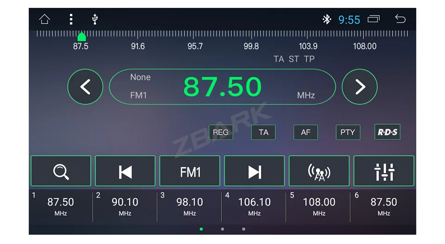The image size is (445, 244).
Task: Tune down with left arrow circle
Action: pos(85,87)
